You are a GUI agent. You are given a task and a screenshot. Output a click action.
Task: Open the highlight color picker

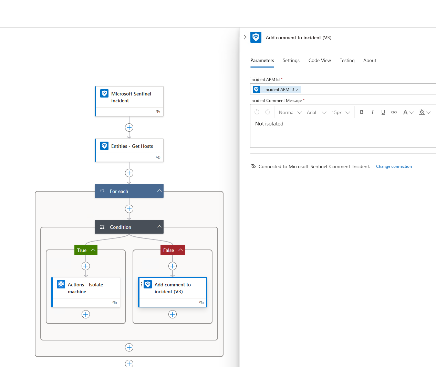(424, 112)
